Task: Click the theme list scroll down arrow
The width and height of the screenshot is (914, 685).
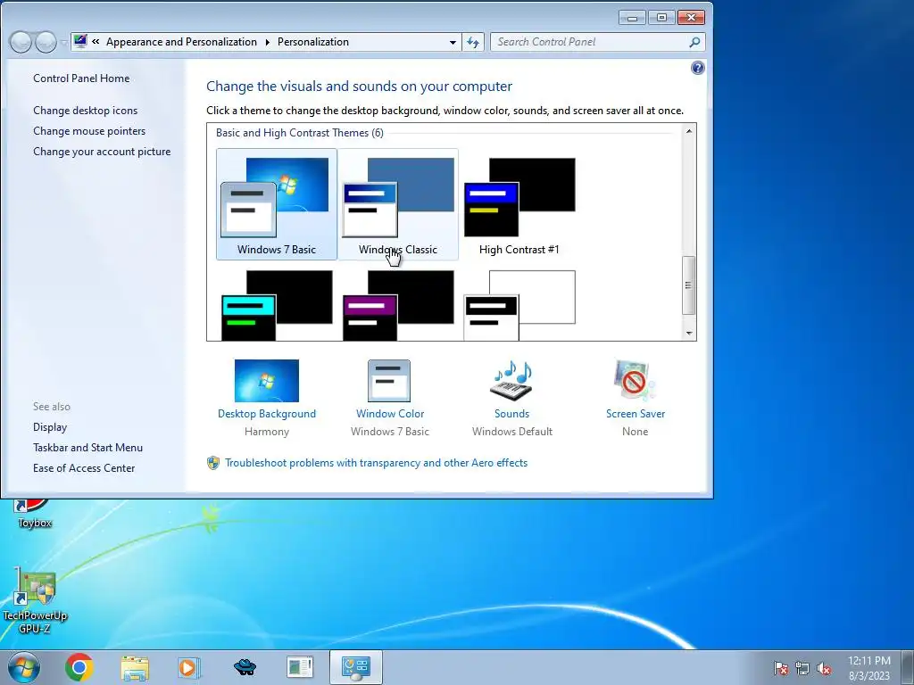Action: coord(689,334)
